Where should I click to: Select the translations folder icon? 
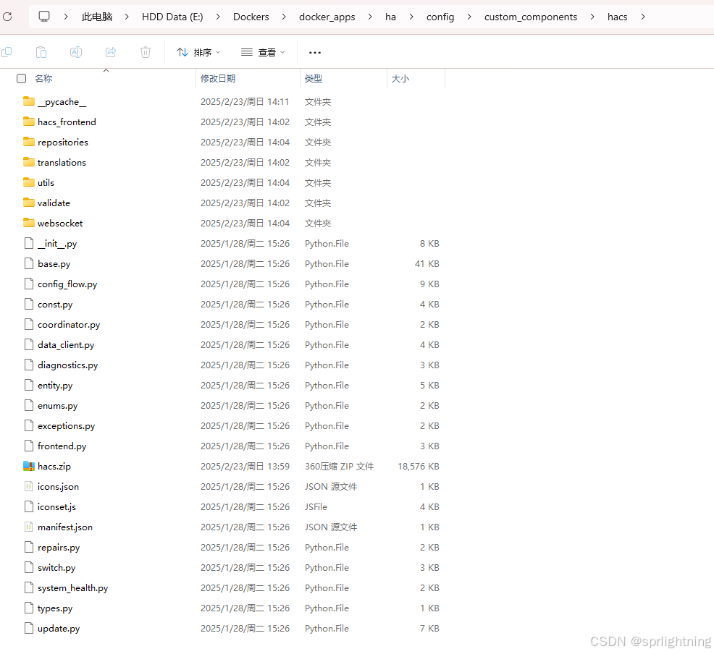coord(29,162)
